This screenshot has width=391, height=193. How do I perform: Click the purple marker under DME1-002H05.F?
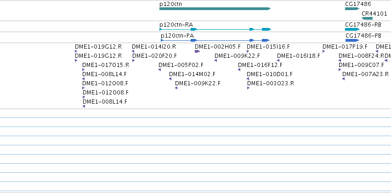point(197,51)
